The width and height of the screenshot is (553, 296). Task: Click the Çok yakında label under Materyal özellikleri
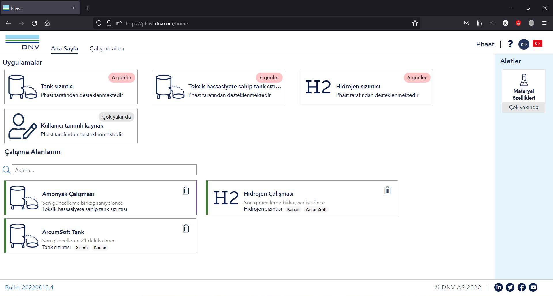[x=524, y=107]
